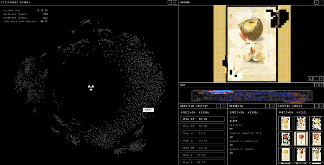The width and height of the screenshot is (324, 165).
Task: Click the radiation symbol at garden center
Action: tap(91, 87)
